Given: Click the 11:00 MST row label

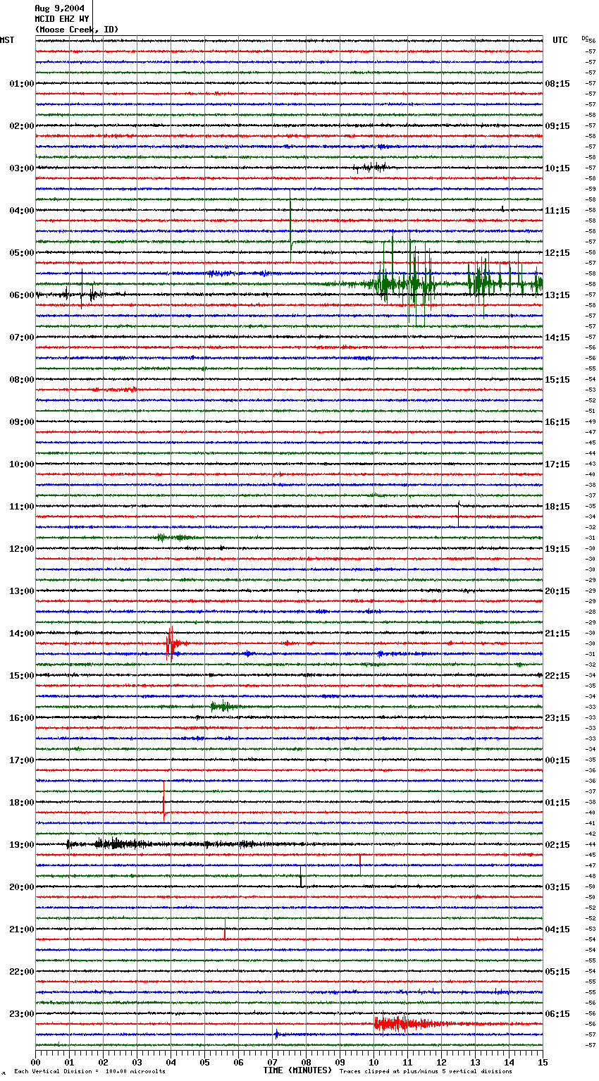Looking at the screenshot, I should pyautogui.click(x=21, y=507).
